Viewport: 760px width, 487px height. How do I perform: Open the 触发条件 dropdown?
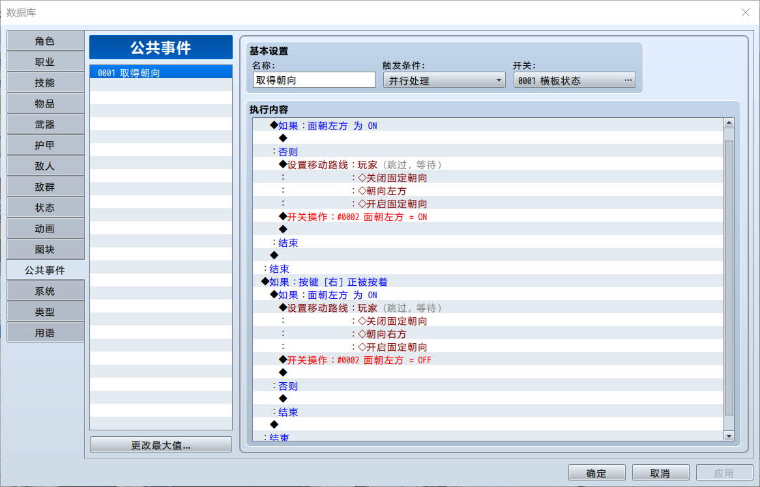(444, 80)
